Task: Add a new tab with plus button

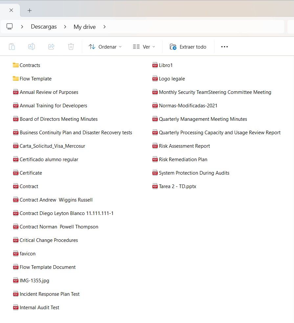Action: [30, 11]
